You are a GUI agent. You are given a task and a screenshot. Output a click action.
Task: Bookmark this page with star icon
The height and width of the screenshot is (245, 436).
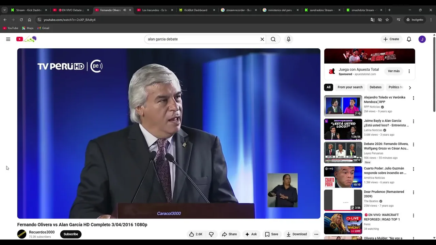tap(387, 20)
